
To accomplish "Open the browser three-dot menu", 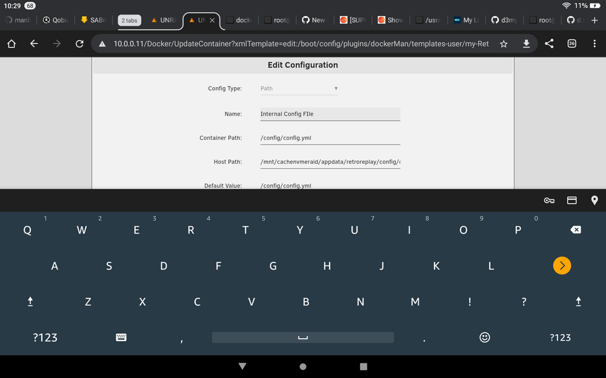I will click(x=594, y=44).
